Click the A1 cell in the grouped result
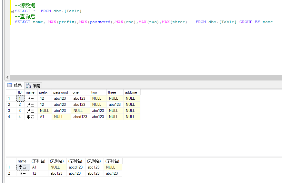Screen dimensions: 282x183 tap(39, 167)
